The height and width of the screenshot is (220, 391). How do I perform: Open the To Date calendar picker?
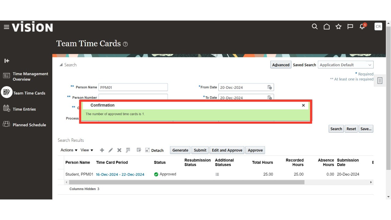[x=270, y=97]
